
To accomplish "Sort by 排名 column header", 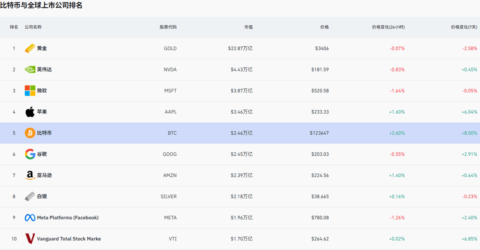I will [14, 27].
